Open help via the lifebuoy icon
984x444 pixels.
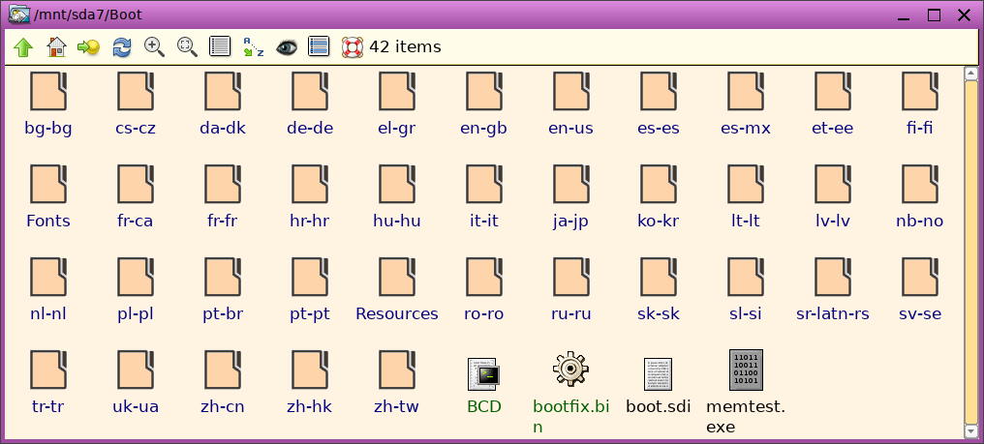(353, 47)
